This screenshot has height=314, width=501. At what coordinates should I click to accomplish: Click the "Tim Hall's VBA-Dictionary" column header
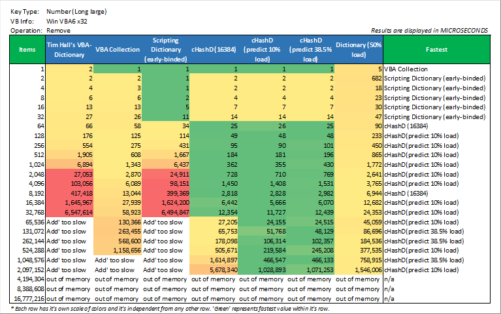click(x=69, y=49)
